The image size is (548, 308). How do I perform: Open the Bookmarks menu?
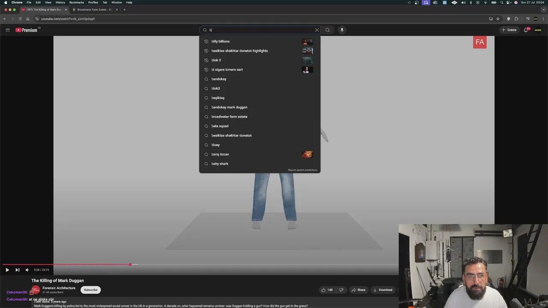(77, 3)
